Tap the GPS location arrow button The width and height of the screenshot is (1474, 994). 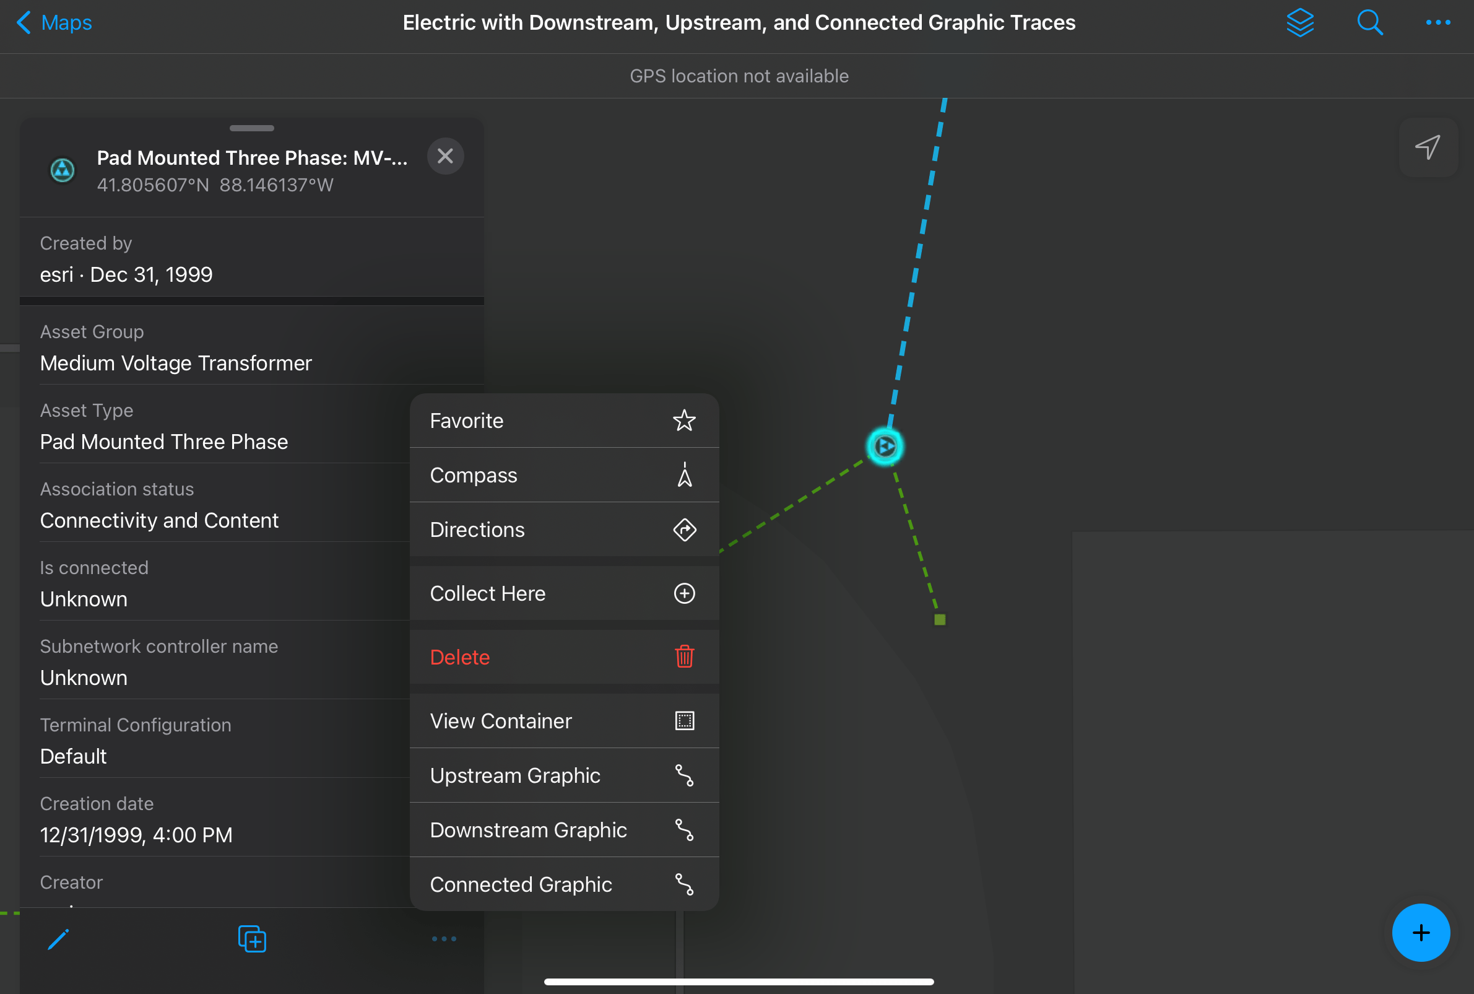1428,147
